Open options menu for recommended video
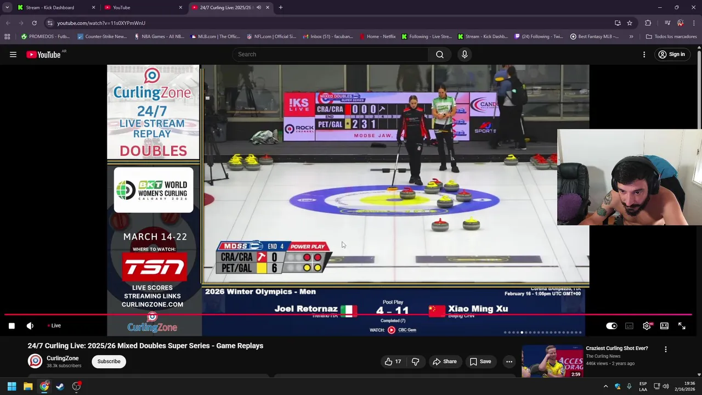Image resolution: width=702 pixels, height=395 pixels. 665,349
